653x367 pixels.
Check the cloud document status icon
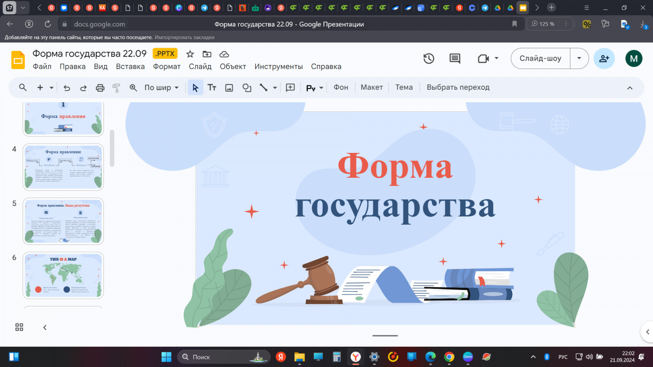tap(224, 54)
